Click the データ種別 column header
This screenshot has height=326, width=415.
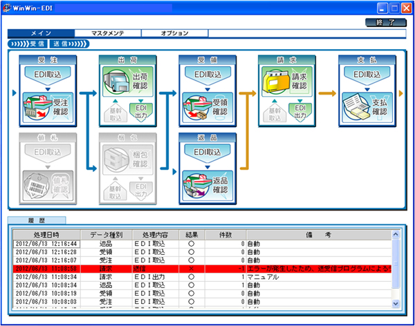pyautogui.click(x=106, y=235)
